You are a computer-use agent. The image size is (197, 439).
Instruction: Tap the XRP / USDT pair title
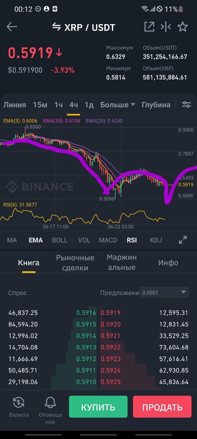point(90,27)
